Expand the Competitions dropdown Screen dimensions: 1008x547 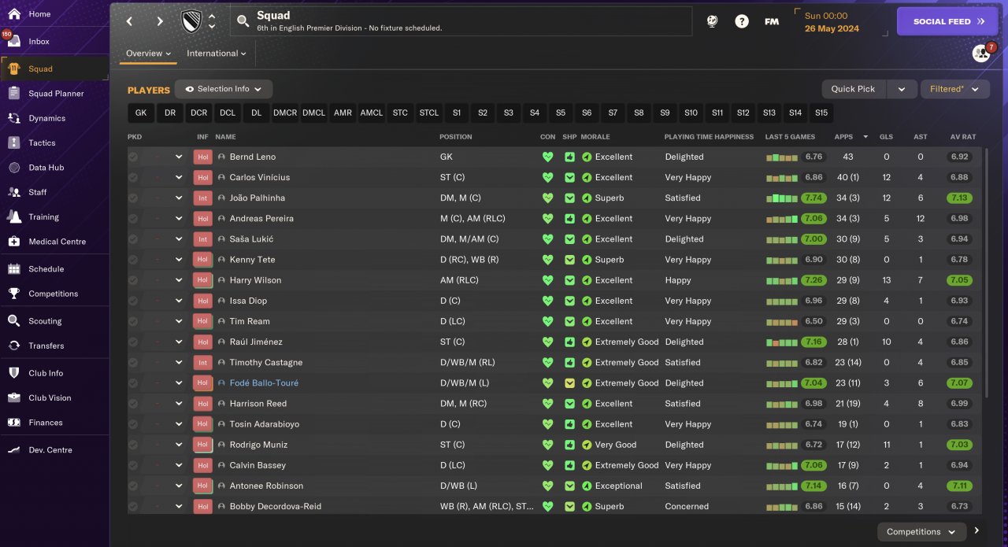click(x=921, y=532)
